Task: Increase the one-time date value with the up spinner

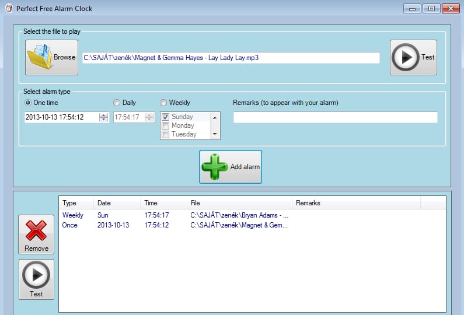Action: 103,115
